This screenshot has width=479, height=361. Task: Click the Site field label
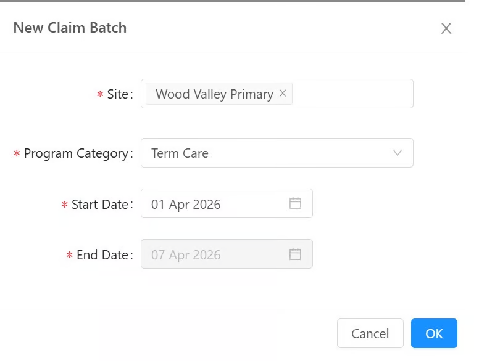pos(118,94)
